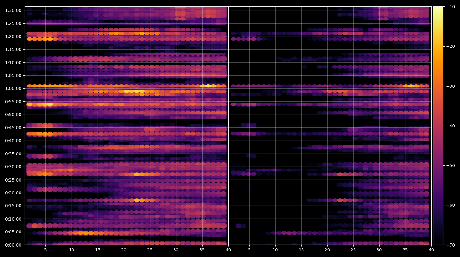The height and width of the screenshot is (257, 460).
Task: Select x-axis tick 30 under the left heatmap
Action: click(x=176, y=250)
